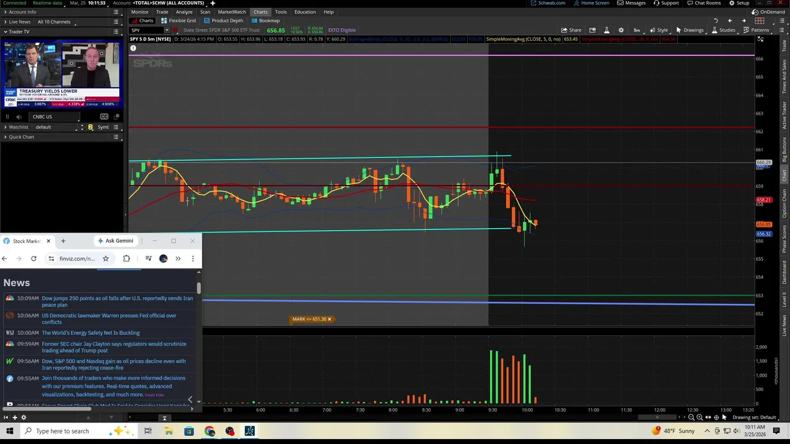Screen dimensions: 790x444
Task: Open the 5m timeframe selector
Action: (x=636, y=30)
